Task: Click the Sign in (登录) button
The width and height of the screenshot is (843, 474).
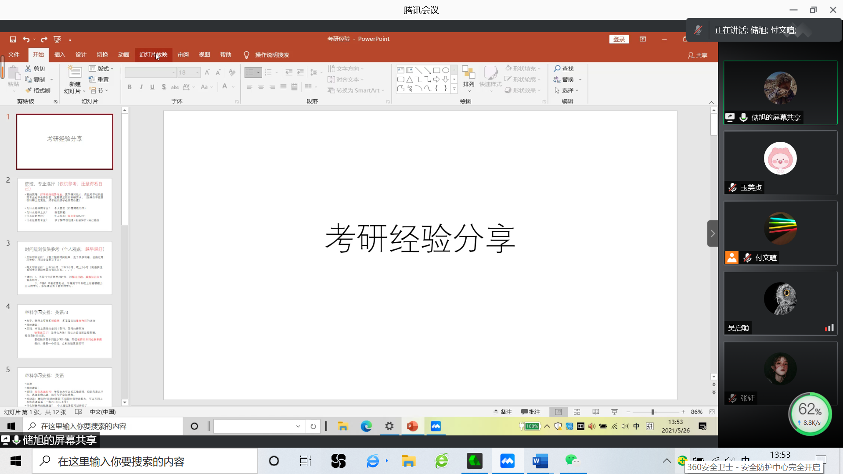Action: [x=619, y=39]
